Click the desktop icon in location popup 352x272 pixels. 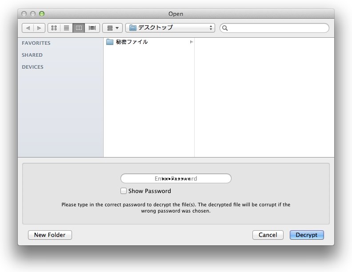click(133, 28)
